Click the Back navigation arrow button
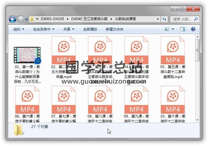This screenshot has width=208, height=146. [13, 19]
